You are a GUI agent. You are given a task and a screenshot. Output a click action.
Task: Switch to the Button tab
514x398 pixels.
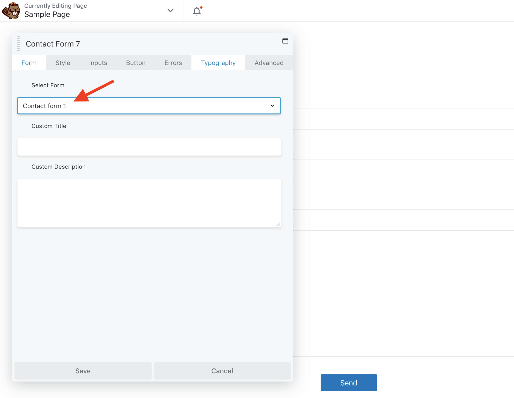(136, 63)
